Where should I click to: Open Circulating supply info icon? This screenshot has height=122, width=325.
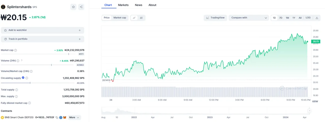pos(27,78)
